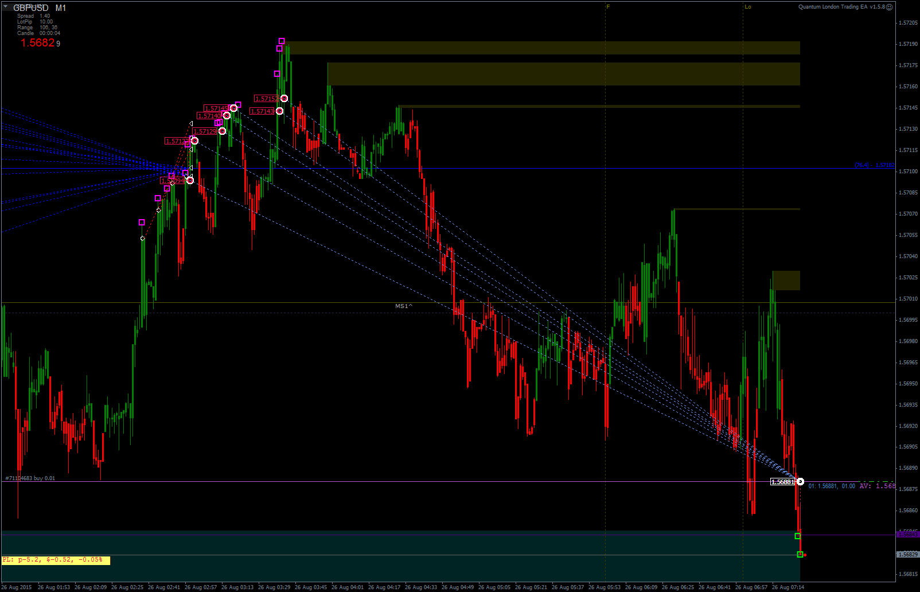Click the purple AV: 1.568 average price label

pyautogui.click(x=877, y=486)
